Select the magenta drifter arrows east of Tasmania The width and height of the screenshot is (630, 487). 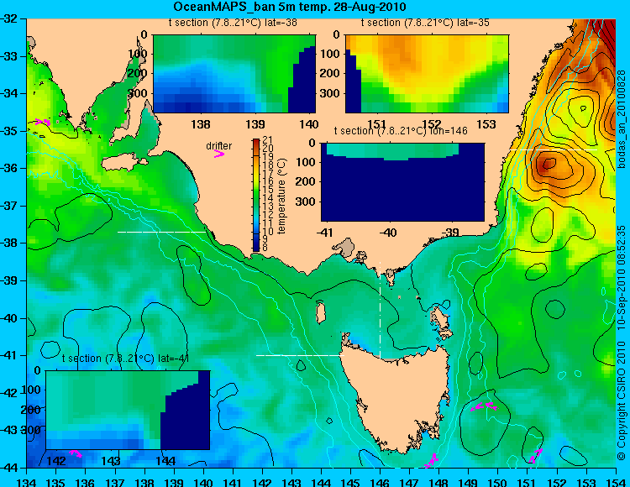point(484,406)
